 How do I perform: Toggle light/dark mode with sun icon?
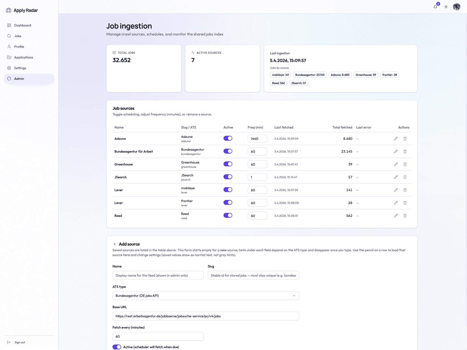(446, 6)
